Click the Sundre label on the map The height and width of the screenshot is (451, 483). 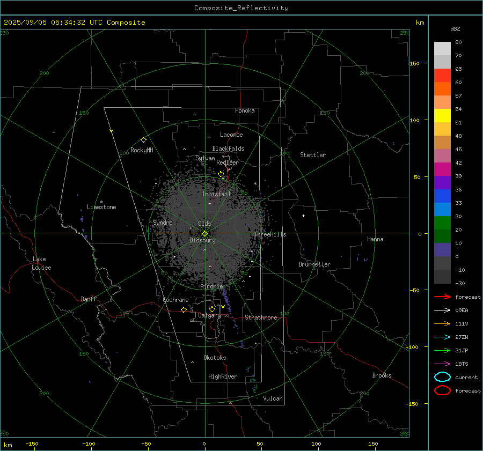click(163, 222)
